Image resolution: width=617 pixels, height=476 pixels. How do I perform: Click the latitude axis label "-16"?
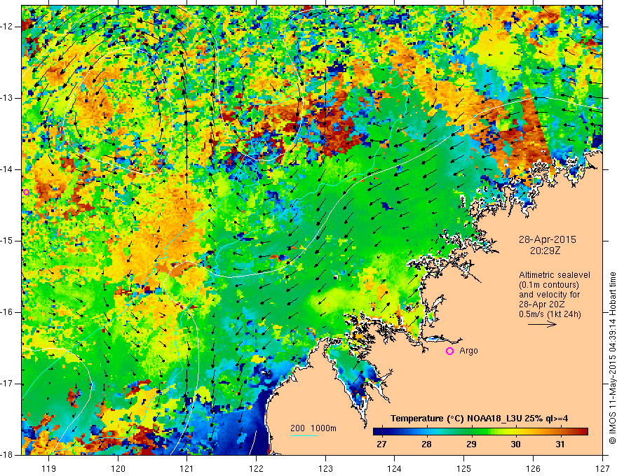(8, 312)
